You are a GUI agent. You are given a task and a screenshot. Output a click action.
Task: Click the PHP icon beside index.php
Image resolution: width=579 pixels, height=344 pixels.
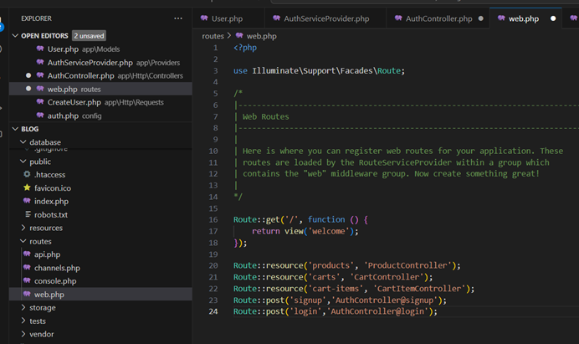(27, 200)
